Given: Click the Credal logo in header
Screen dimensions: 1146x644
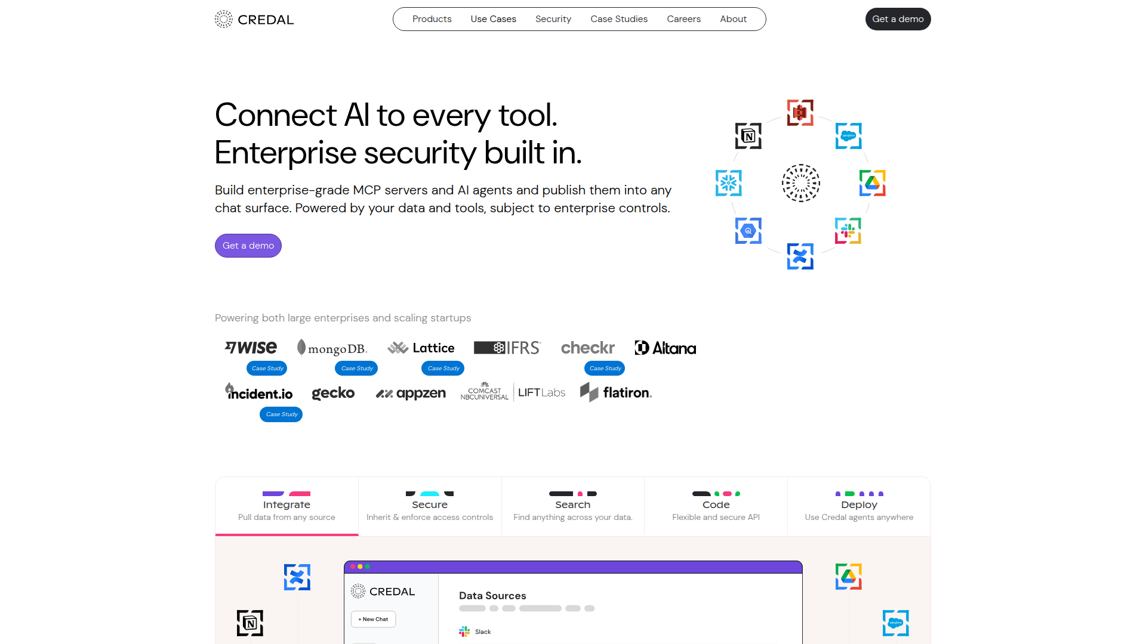Looking at the screenshot, I should (254, 19).
